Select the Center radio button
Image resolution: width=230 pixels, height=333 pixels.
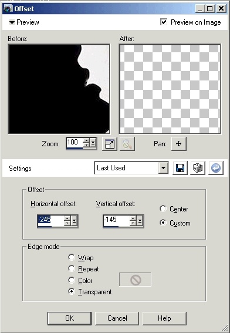(x=163, y=208)
